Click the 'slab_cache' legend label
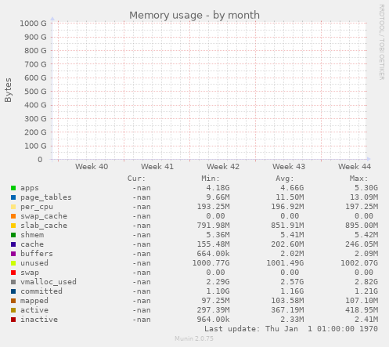The height and width of the screenshot is (347, 389). [x=44, y=226]
